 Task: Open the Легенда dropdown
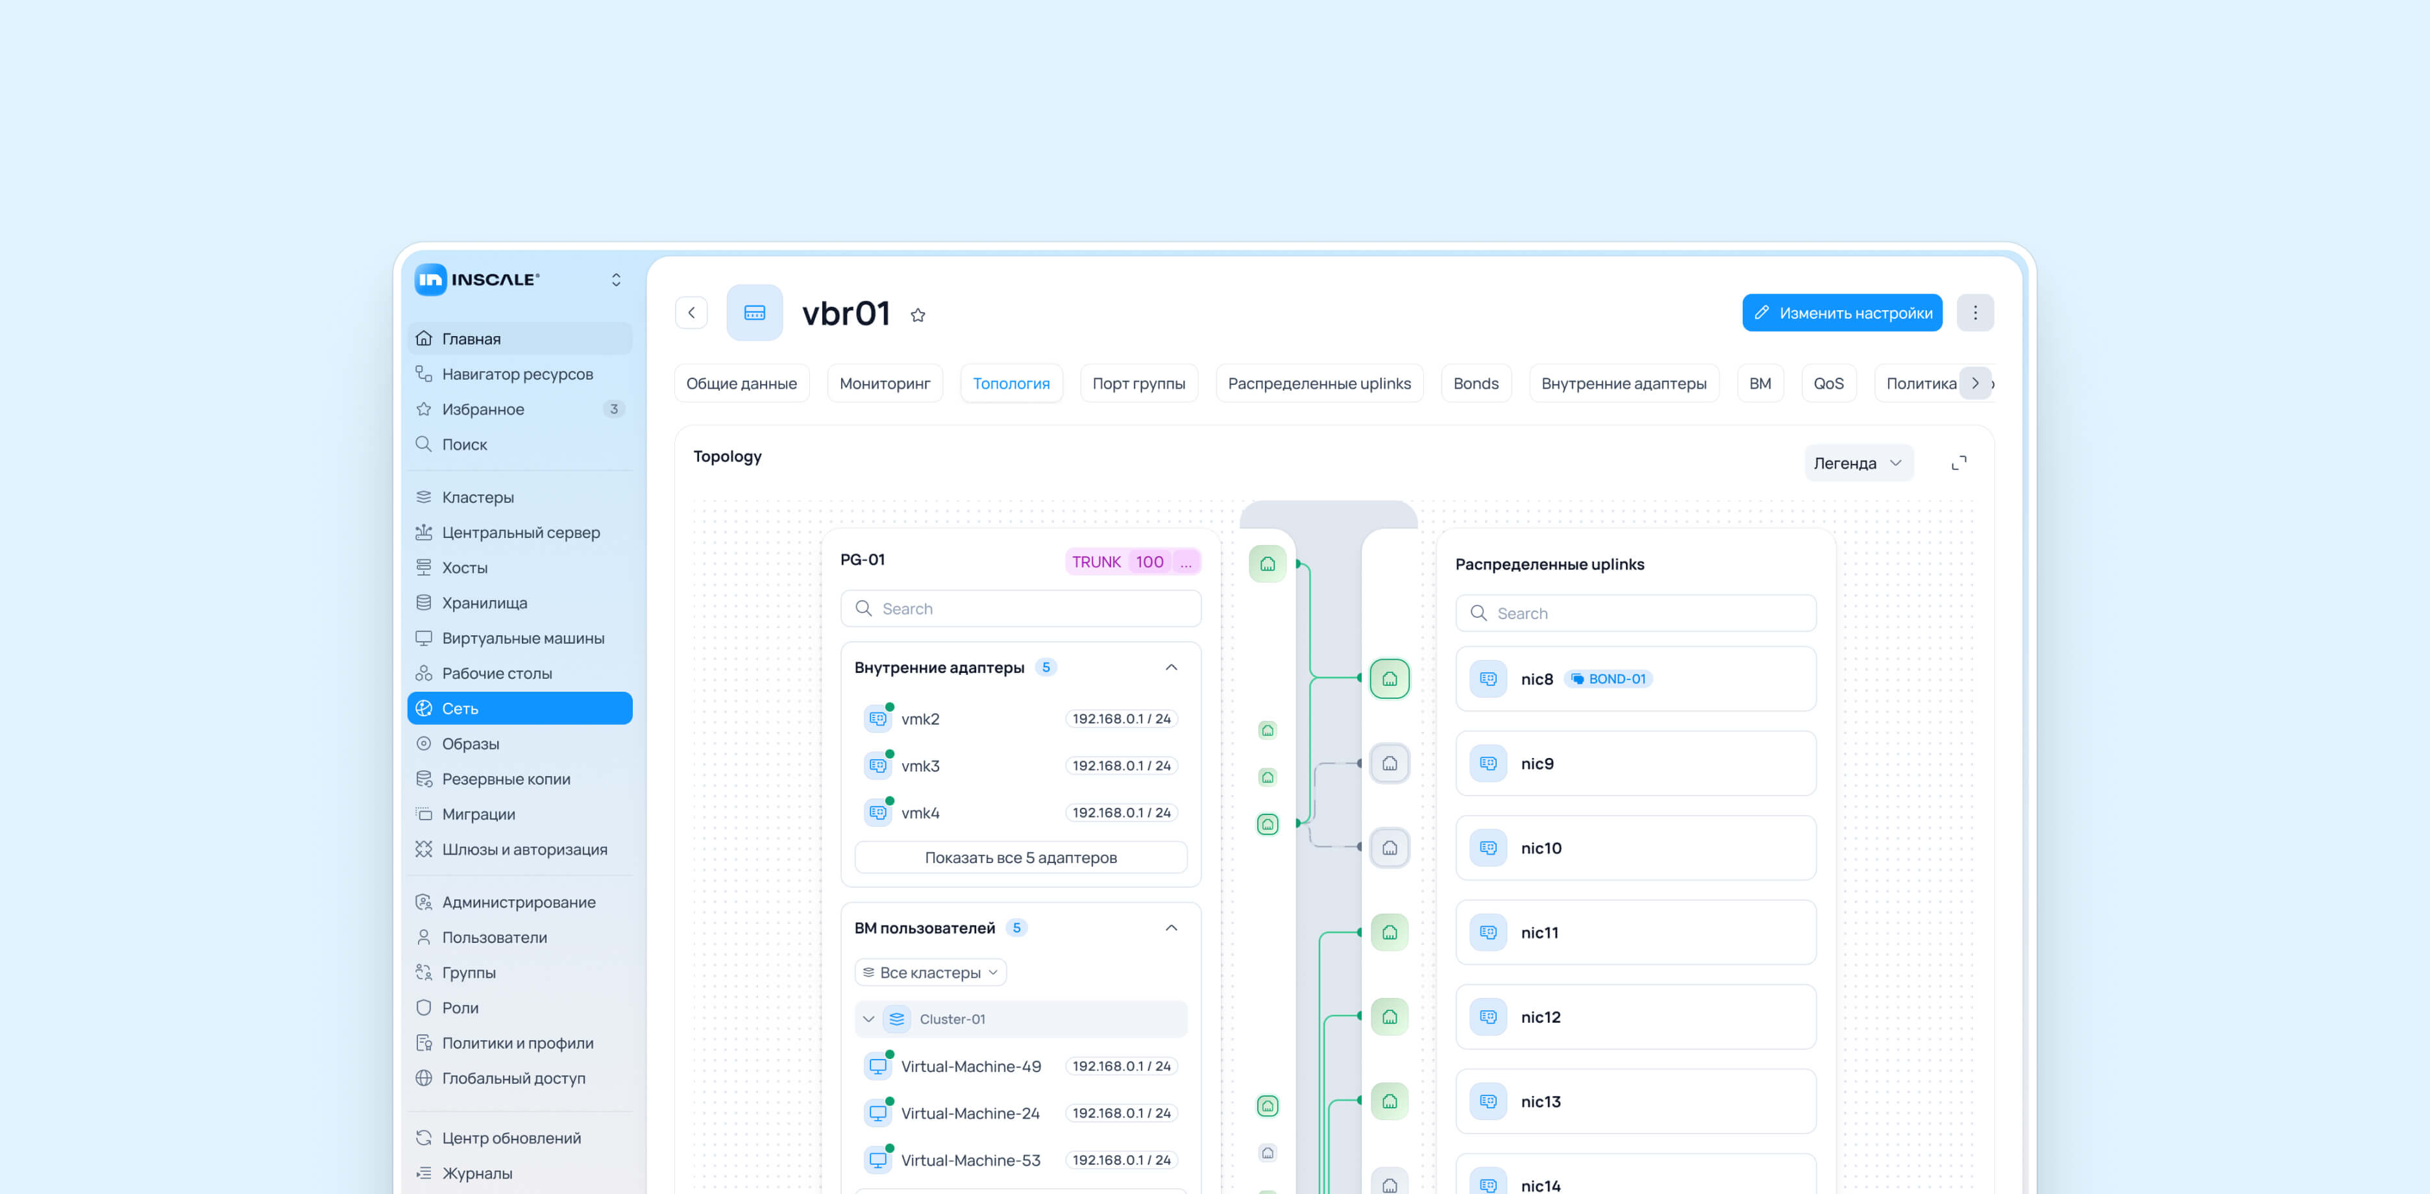tap(1858, 463)
